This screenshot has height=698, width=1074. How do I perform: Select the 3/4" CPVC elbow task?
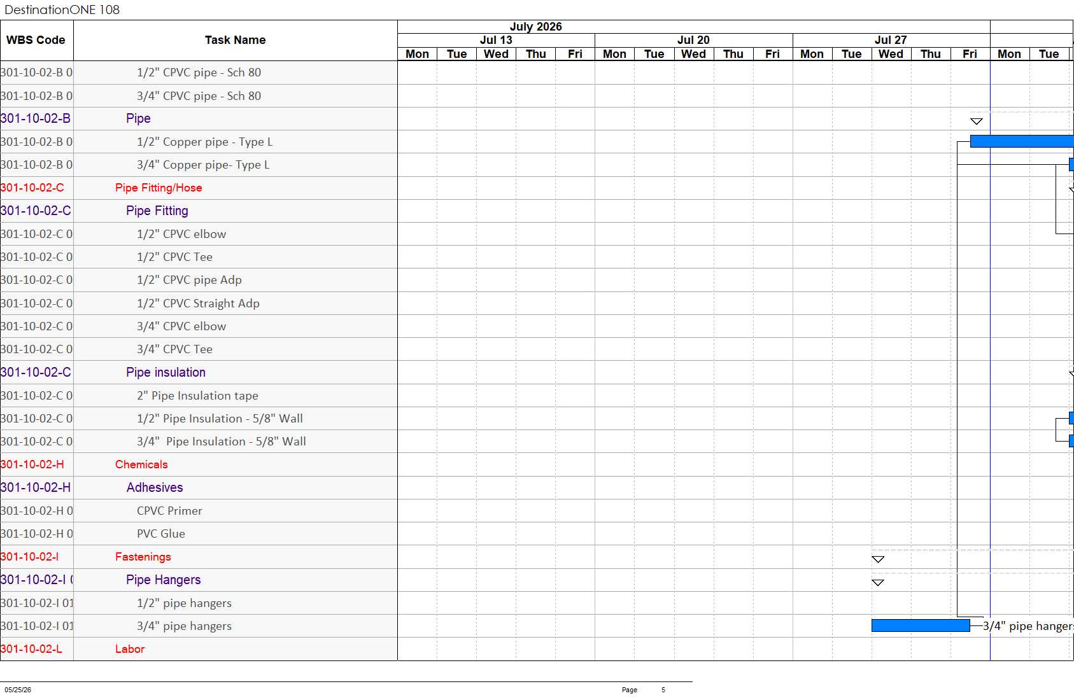[181, 326]
